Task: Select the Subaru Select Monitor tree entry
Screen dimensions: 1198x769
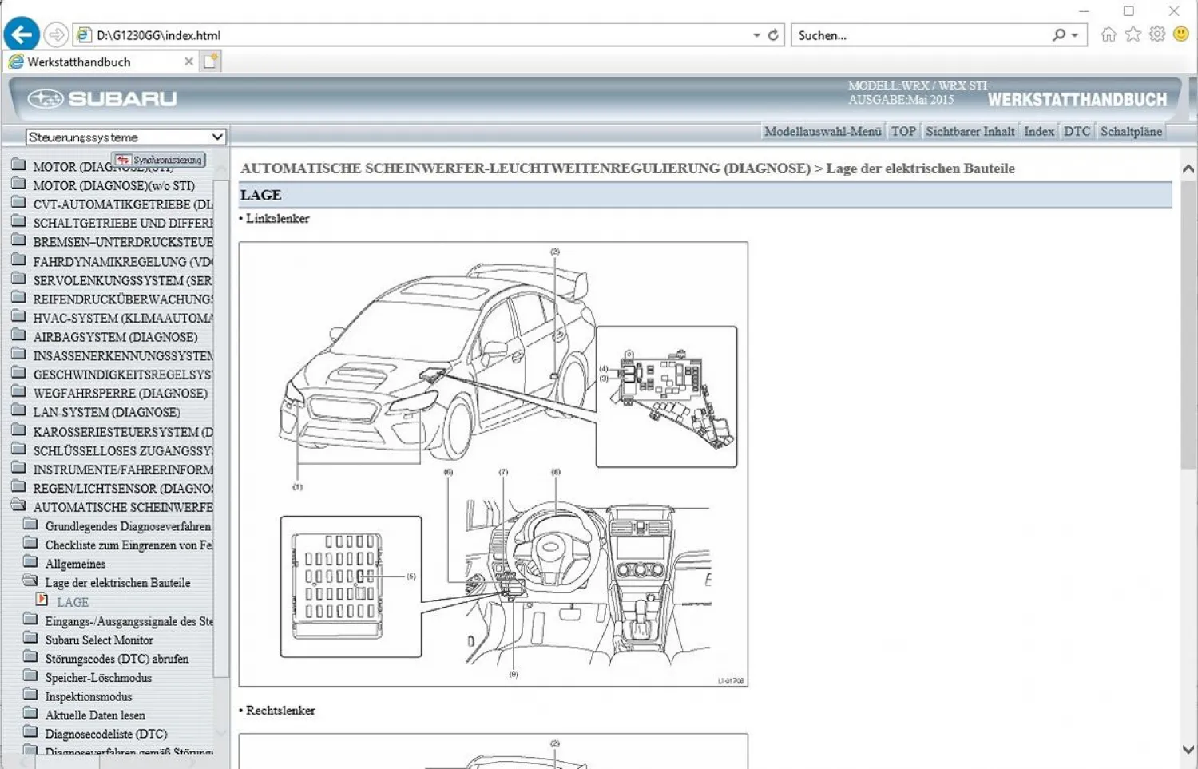Action: (x=97, y=640)
